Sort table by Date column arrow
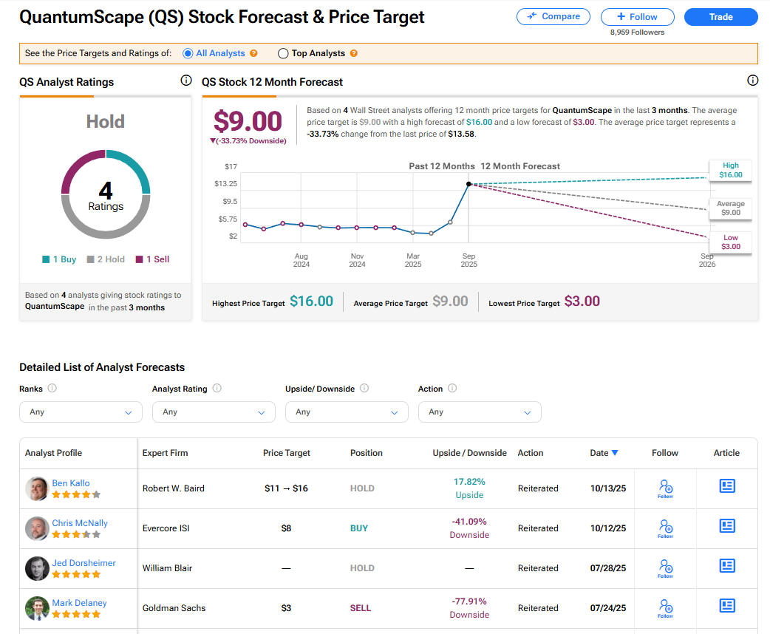This screenshot has height=634, width=770. point(615,453)
